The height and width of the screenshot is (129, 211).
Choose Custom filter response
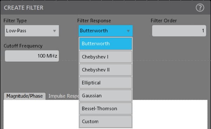tap(105, 122)
